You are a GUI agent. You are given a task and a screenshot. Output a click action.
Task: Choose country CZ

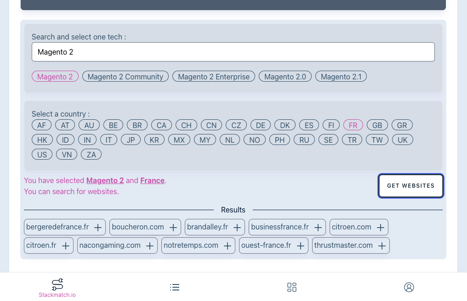pos(236,125)
